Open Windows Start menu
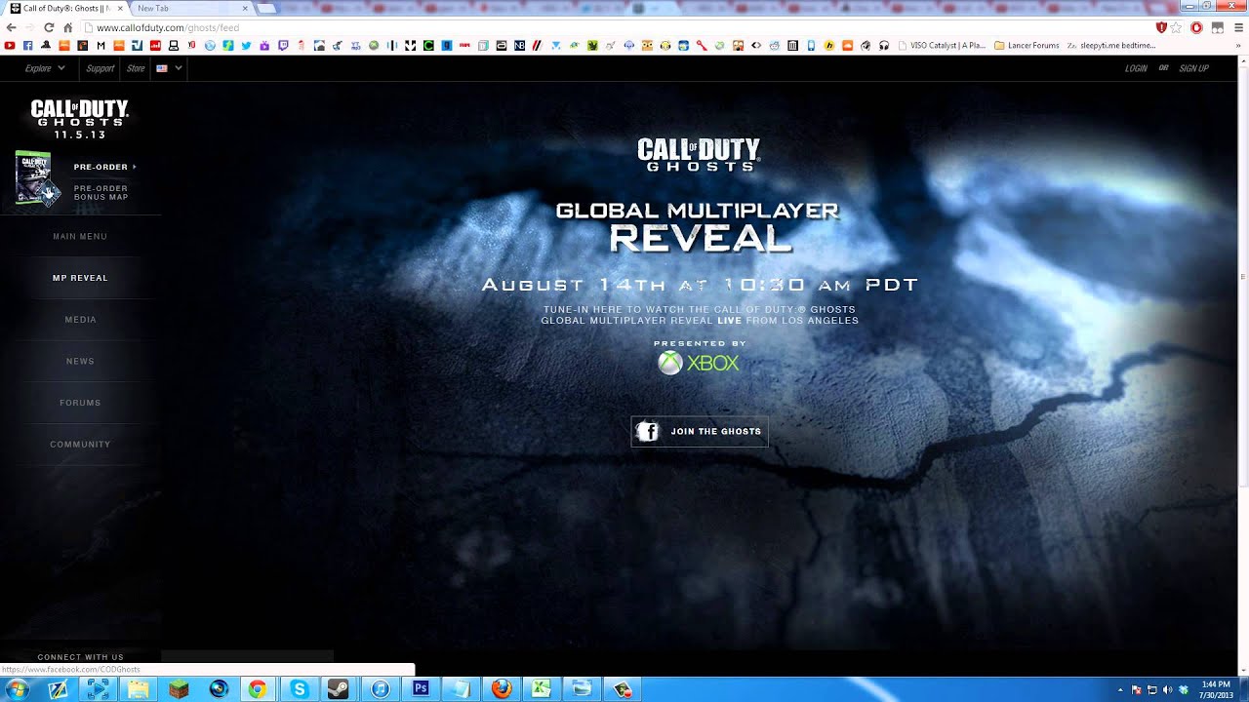 pyautogui.click(x=17, y=689)
